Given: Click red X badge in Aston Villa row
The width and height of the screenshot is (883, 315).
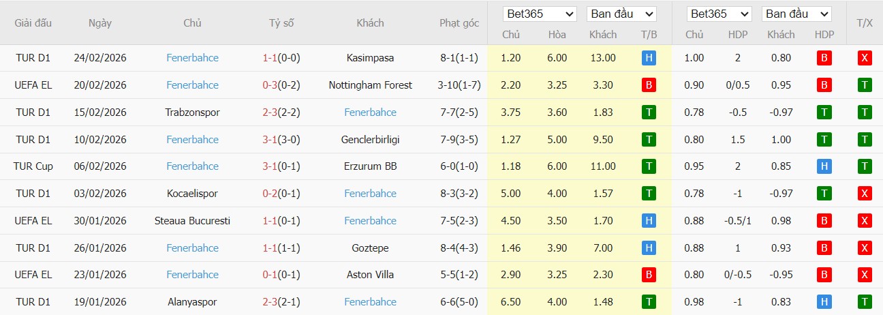Looking at the screenshot, I should 865,275.
